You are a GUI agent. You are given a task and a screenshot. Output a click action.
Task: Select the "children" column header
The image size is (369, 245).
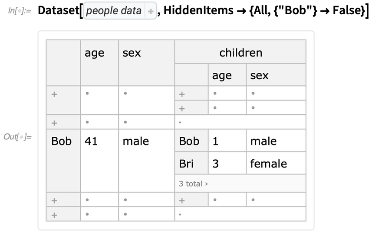[x=241, y=53]
